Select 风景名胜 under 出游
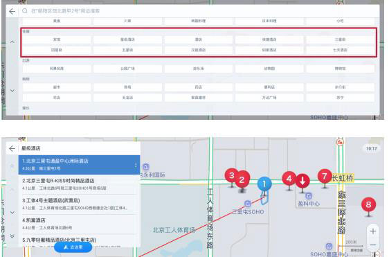 (57, 69)
